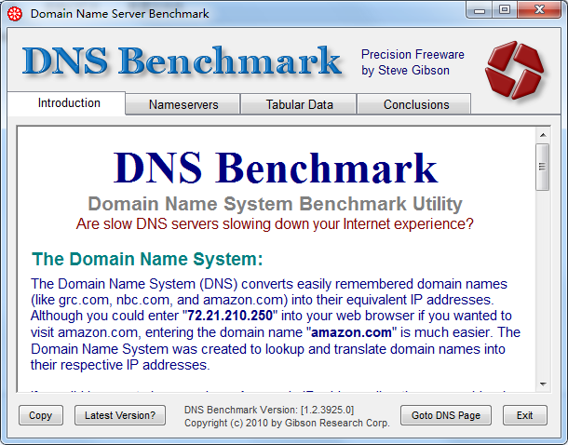Click 'Precision Freeware by Steve Gibson' text
This screenshot has width=568, height=445.
point(412,62)
